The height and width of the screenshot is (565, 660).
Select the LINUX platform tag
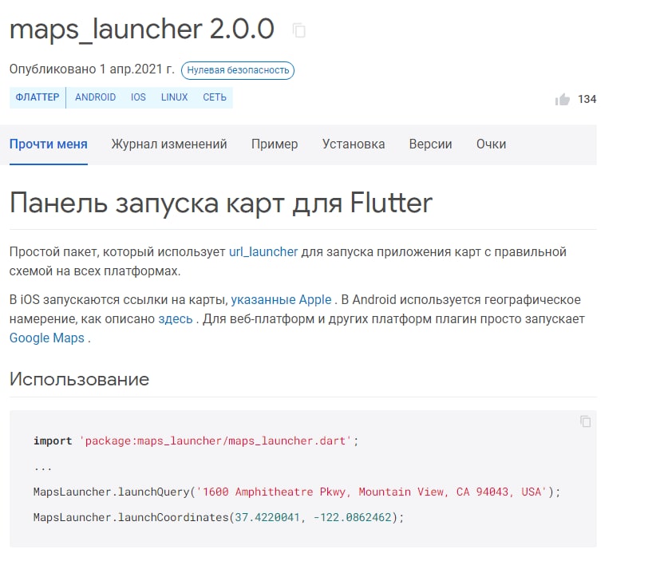174,97
